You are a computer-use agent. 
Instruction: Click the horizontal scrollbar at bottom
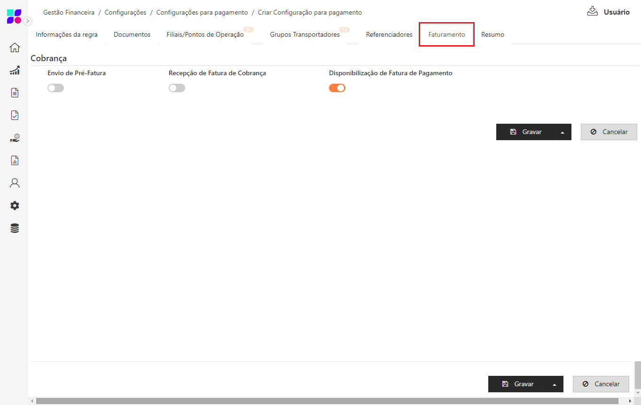[x=329, y=401]
